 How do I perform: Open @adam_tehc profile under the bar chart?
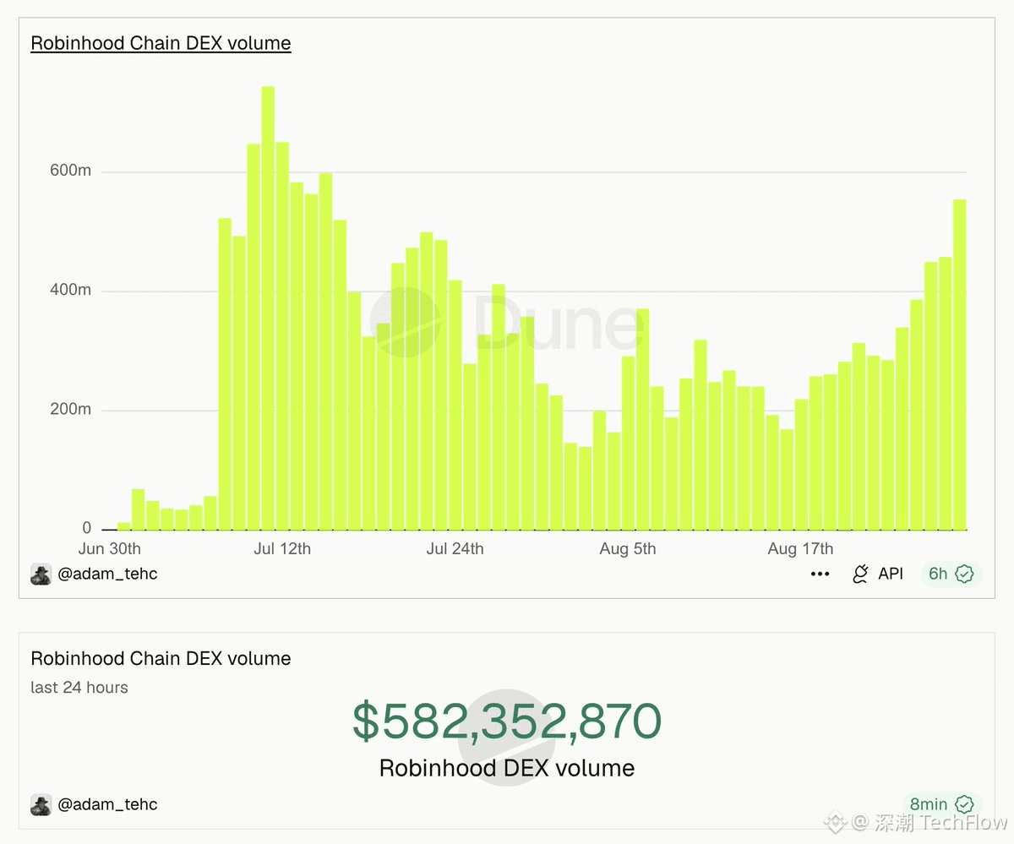(x=107, y=574)
